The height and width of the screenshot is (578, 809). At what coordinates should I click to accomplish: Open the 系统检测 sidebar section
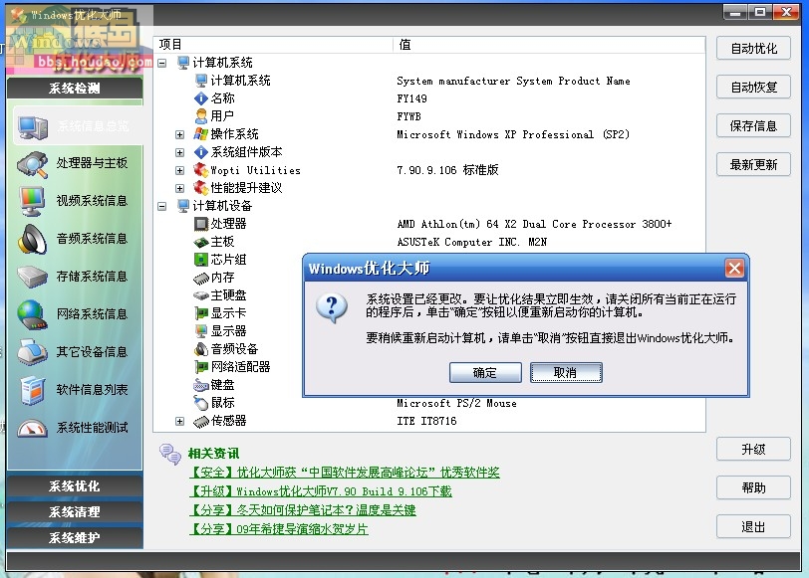pos(75,89)
